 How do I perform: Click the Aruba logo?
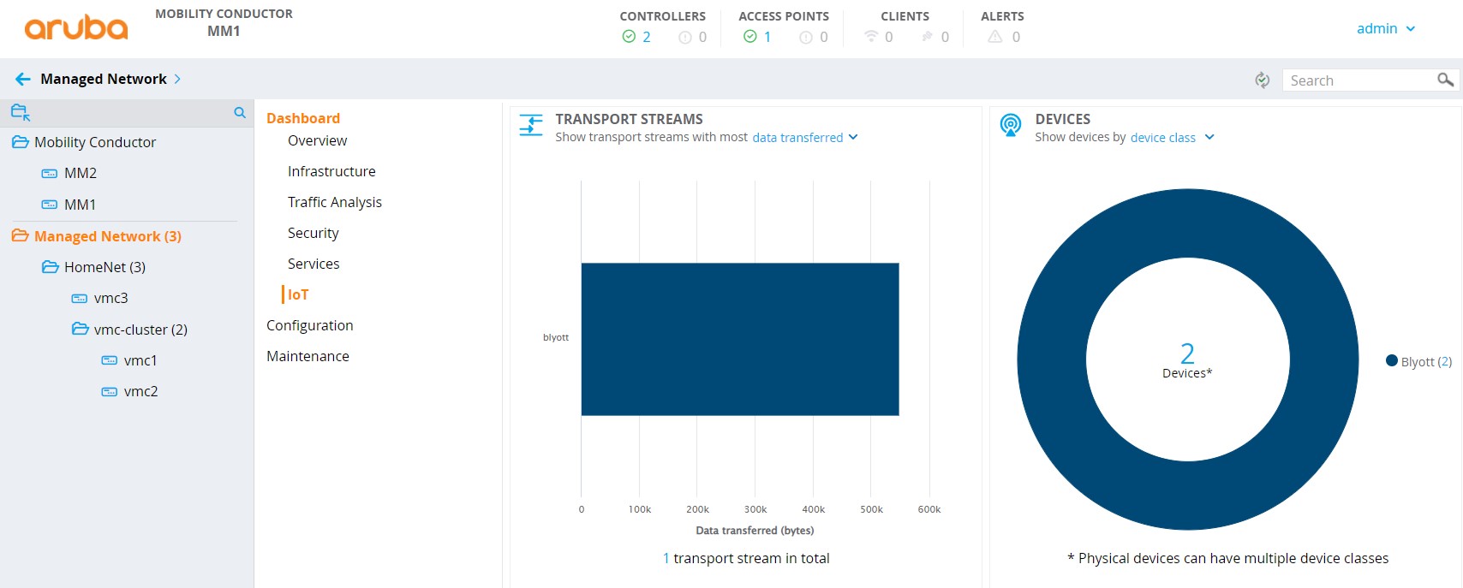coord(76,28)
